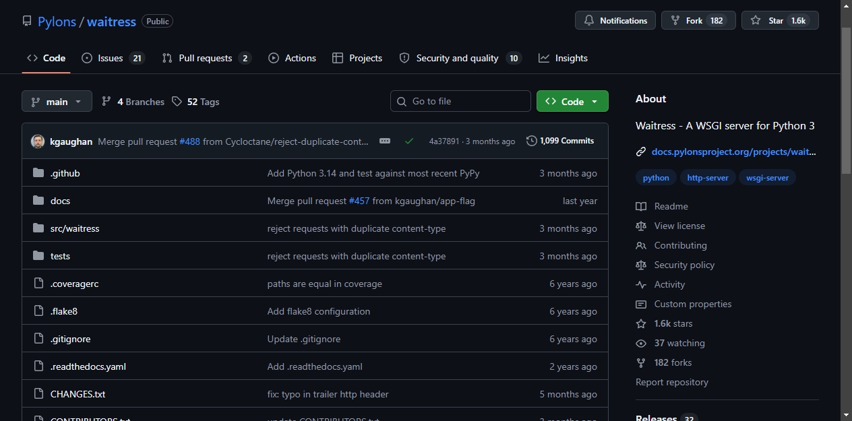The height and width of the screenshot is (421, 852).
Task: Click the .gitignore file icon
Action: tap(38, 339)
